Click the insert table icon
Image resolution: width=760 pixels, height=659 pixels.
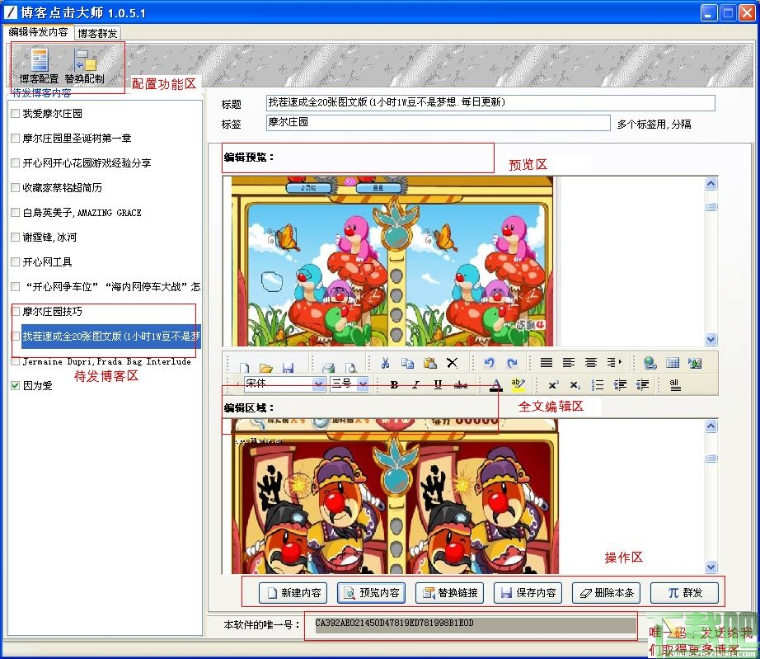673,361
